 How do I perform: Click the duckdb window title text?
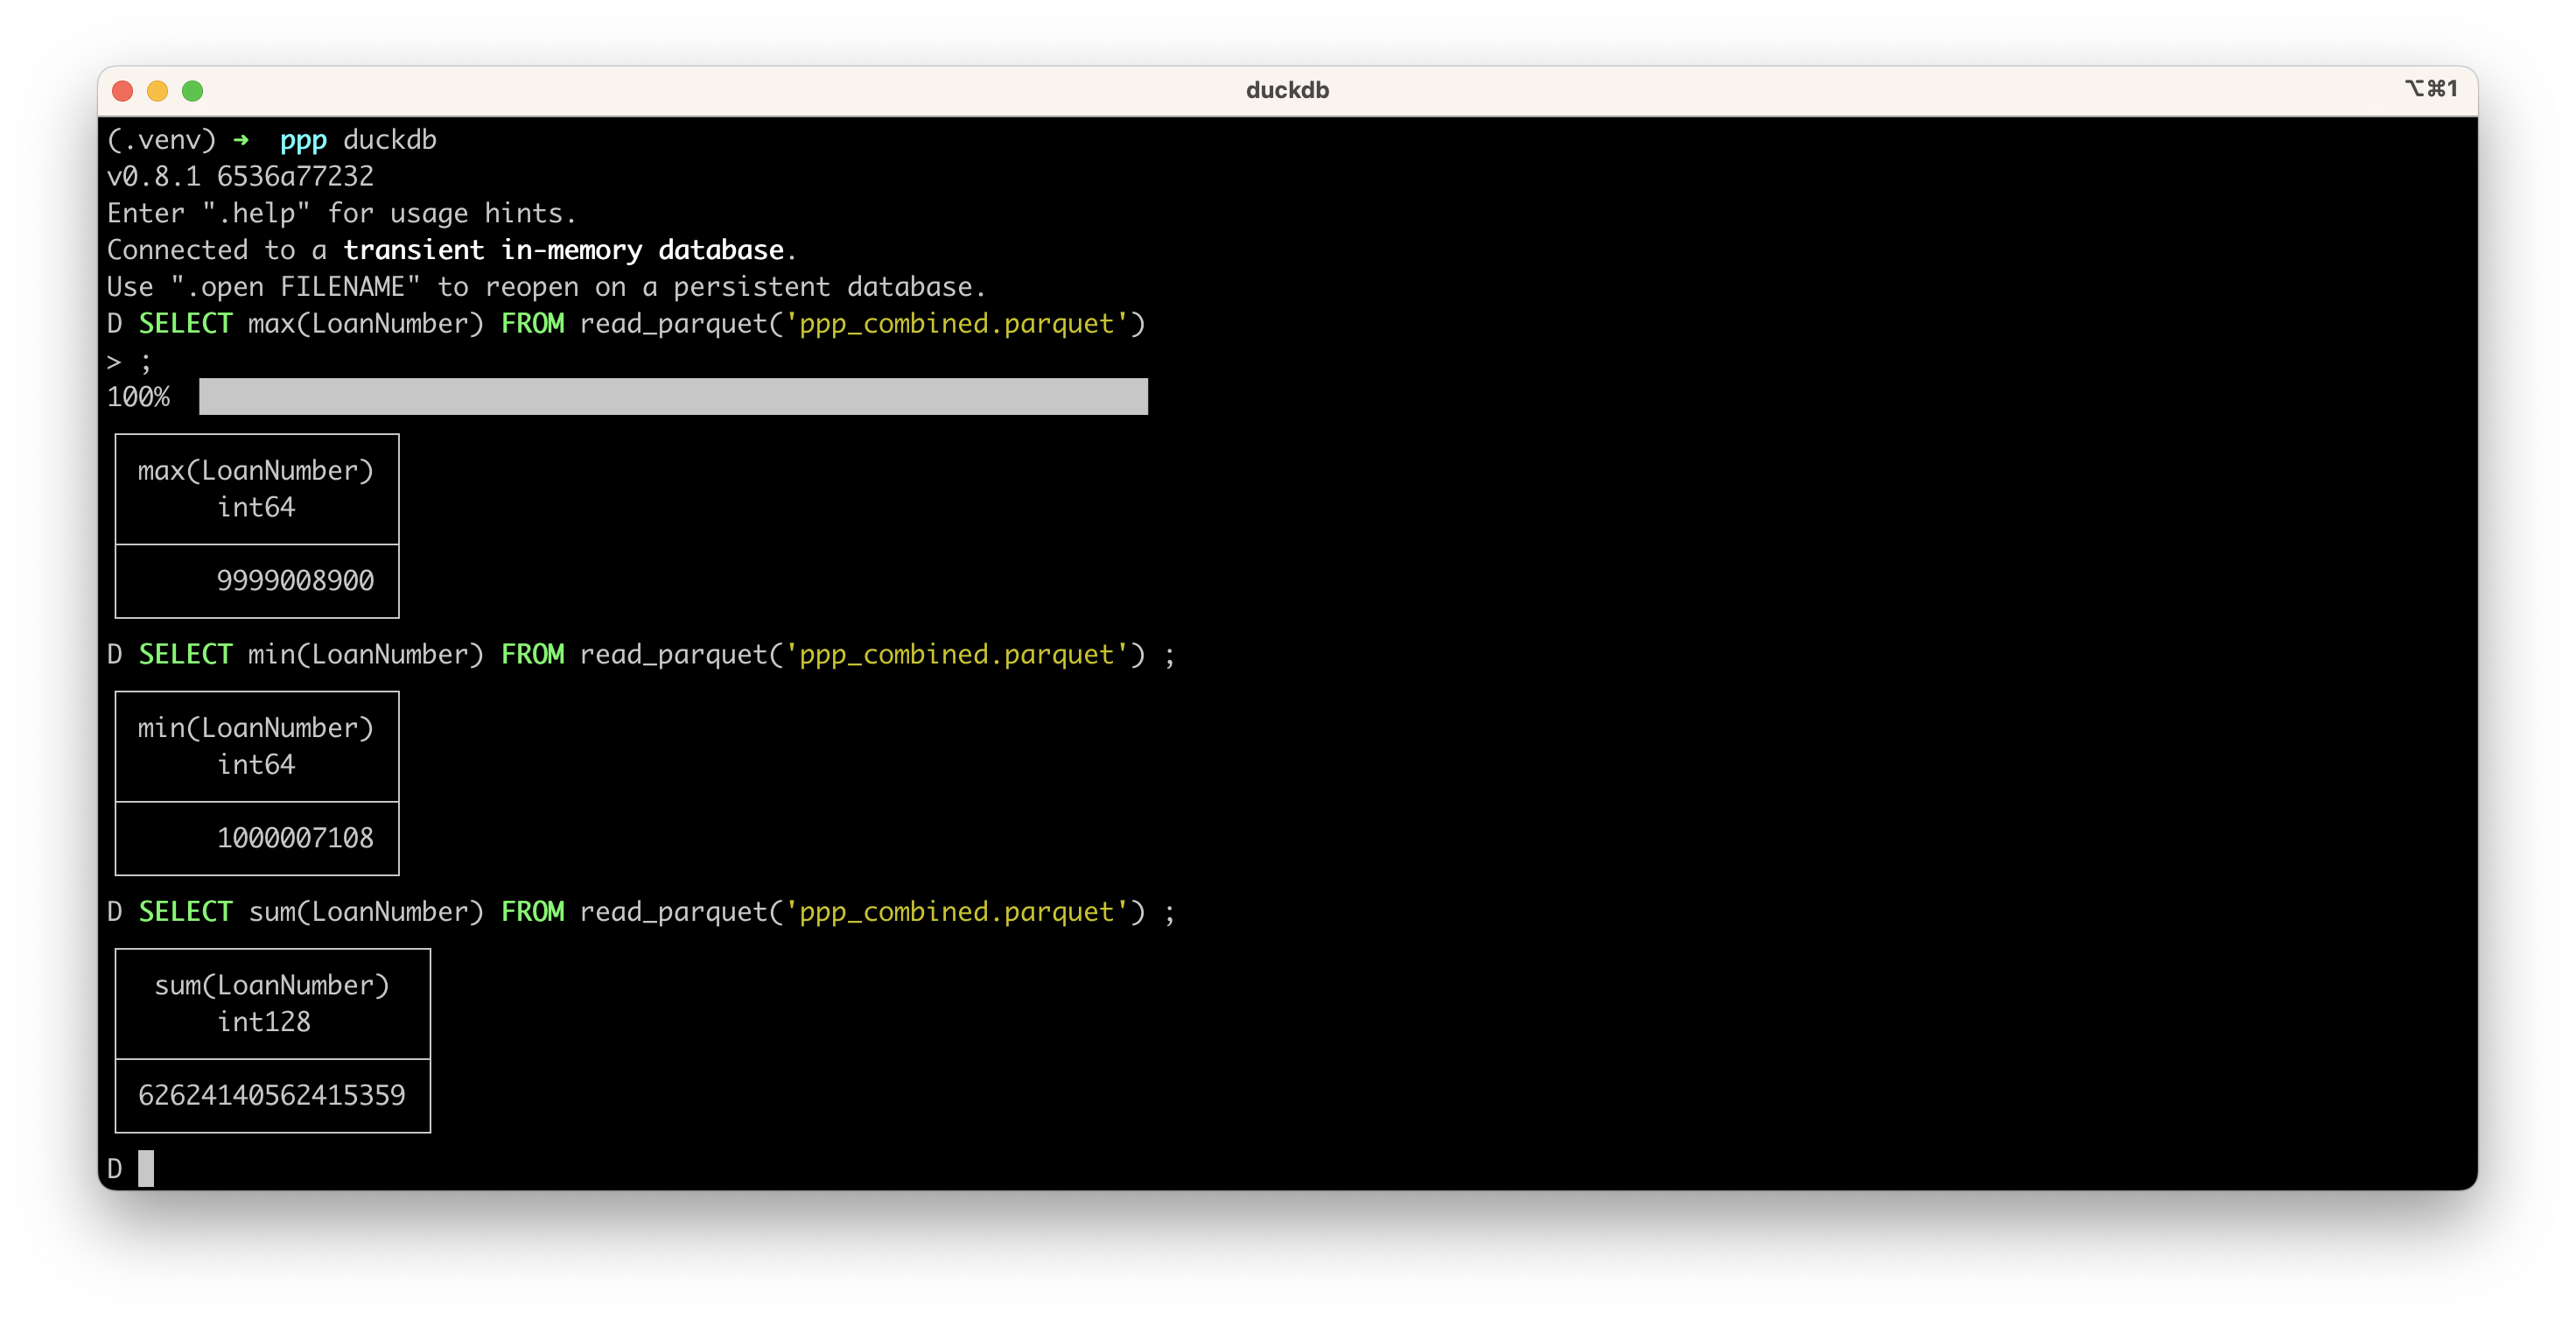1287,90
